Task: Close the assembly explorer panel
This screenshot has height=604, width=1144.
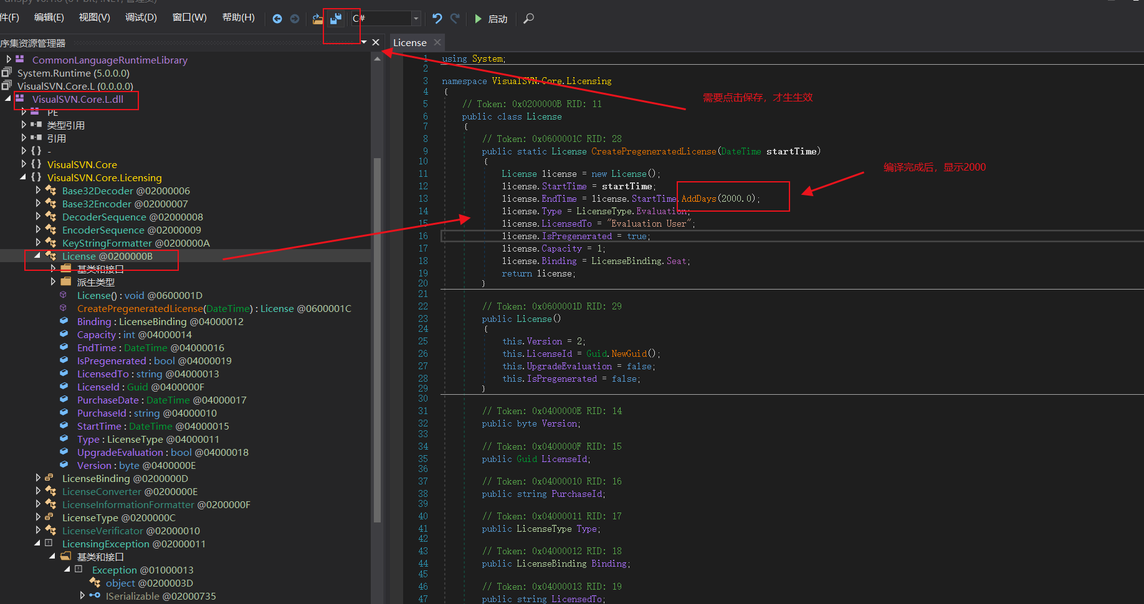Action: [376, 42]
